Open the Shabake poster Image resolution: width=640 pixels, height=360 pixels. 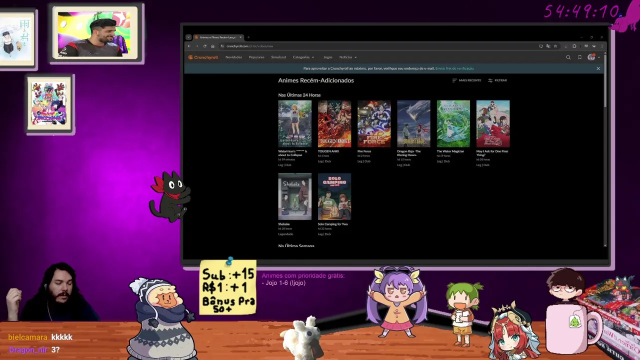[294, 196]
